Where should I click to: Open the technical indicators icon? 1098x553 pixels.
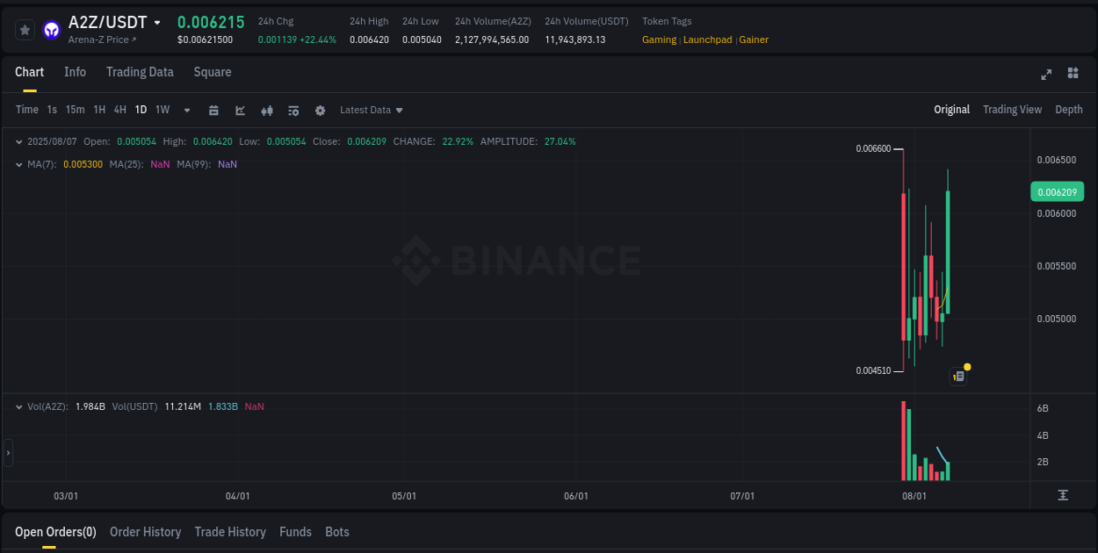293,110
